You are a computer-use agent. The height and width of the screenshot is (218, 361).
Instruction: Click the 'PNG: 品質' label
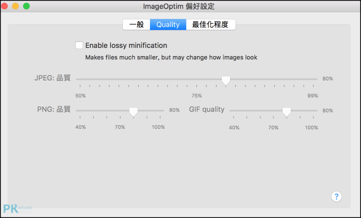(54, 109)
